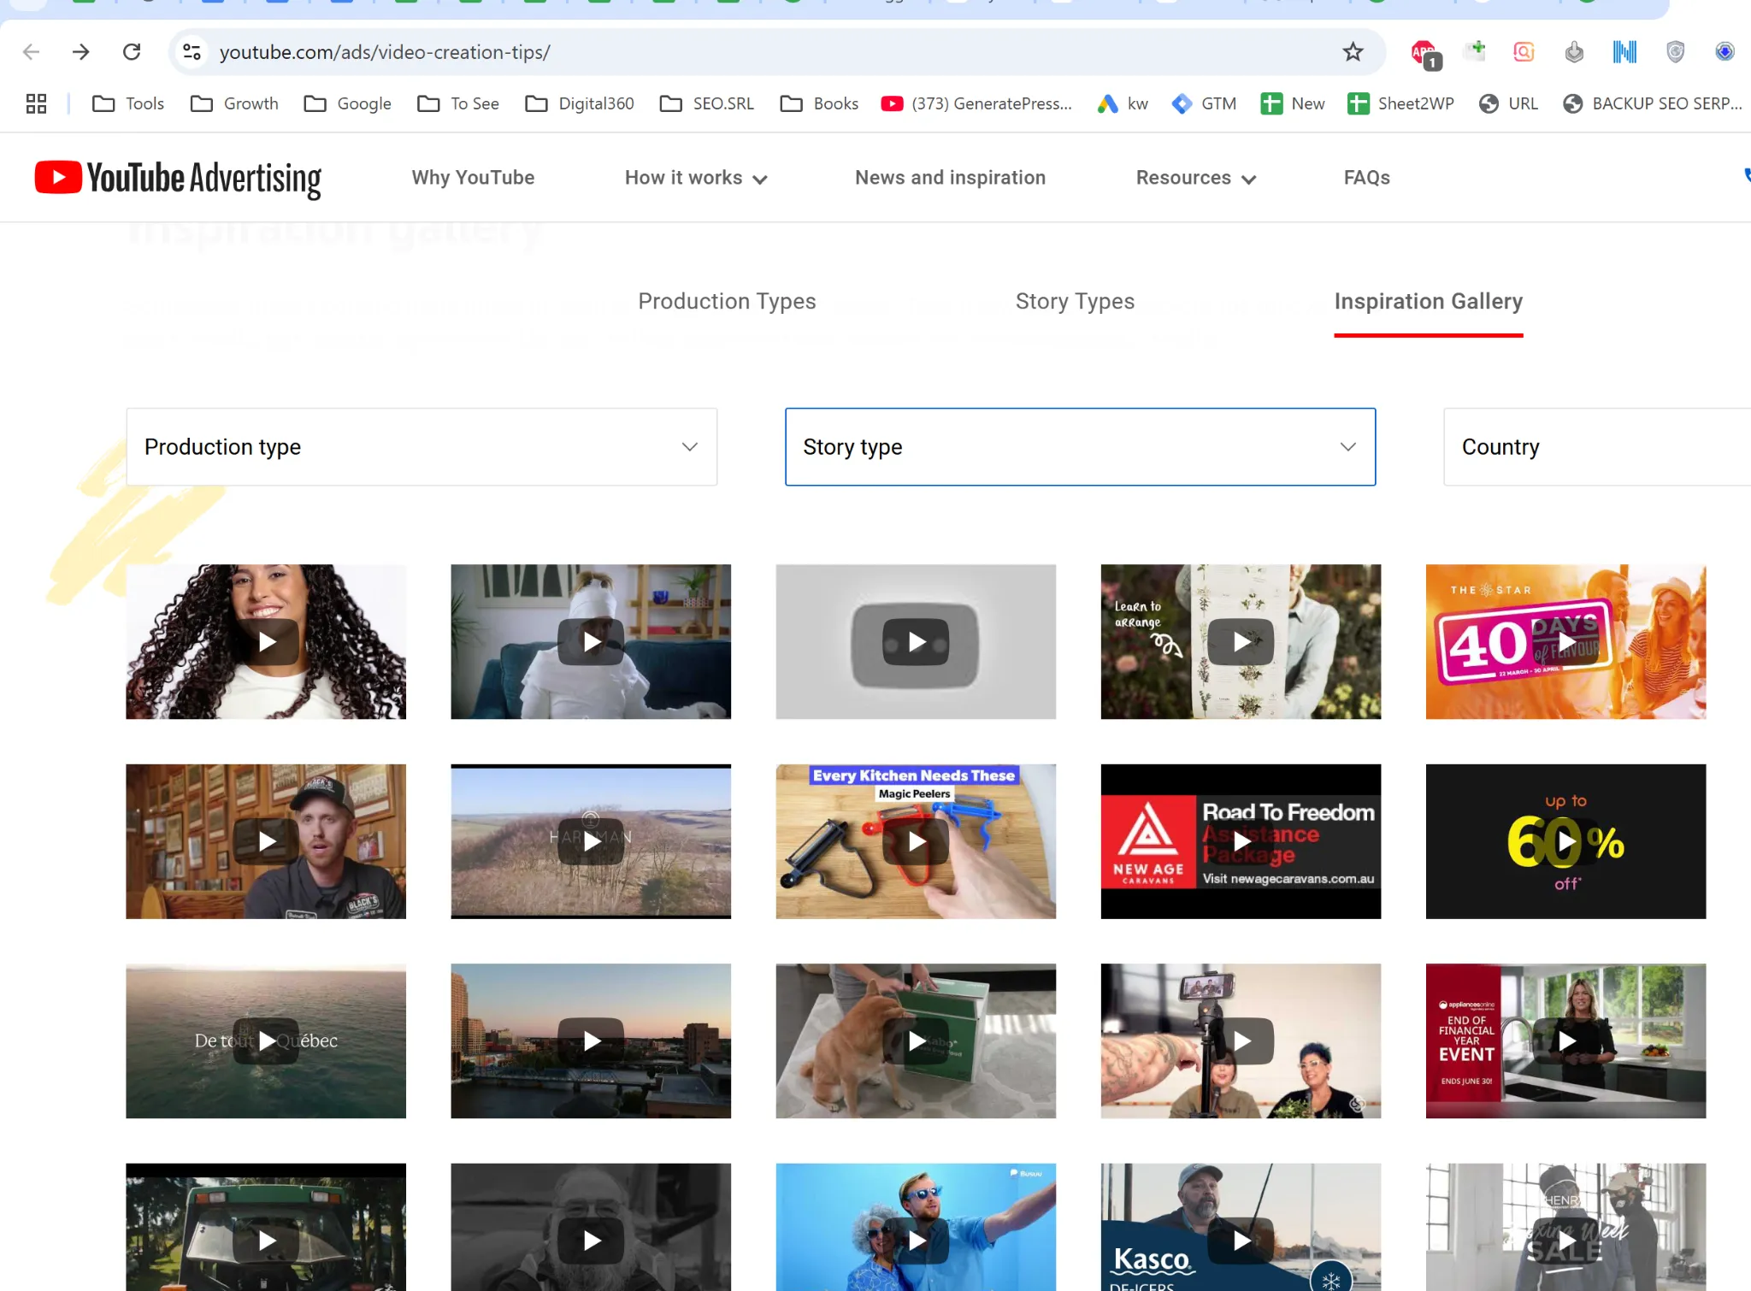Open the FAQs page link
Viewport: 1751px width, 1291px height.
click(x=1365, y=177)
